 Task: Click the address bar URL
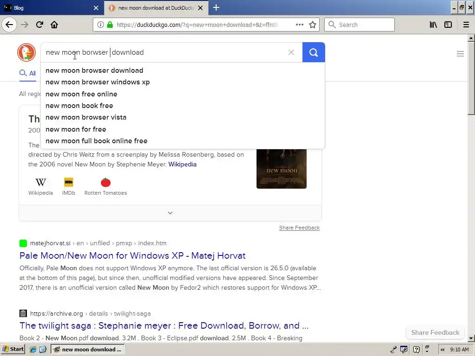click(197, 25)
